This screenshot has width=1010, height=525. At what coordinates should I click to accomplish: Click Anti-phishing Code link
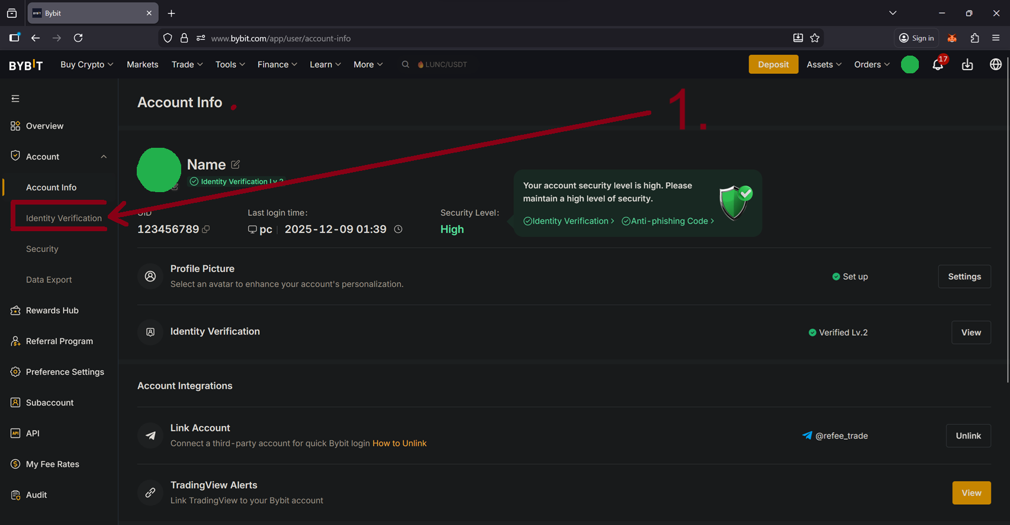pyautogui.click(x=668, y=221)
